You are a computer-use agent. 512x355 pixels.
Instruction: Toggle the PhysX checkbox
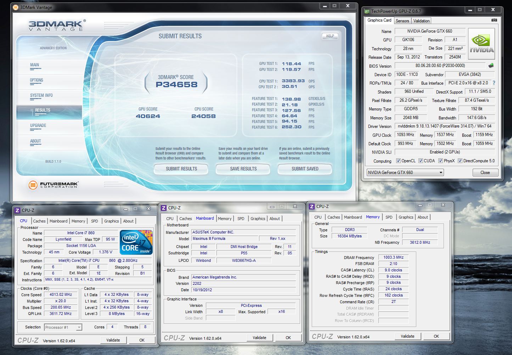(440, 161)
